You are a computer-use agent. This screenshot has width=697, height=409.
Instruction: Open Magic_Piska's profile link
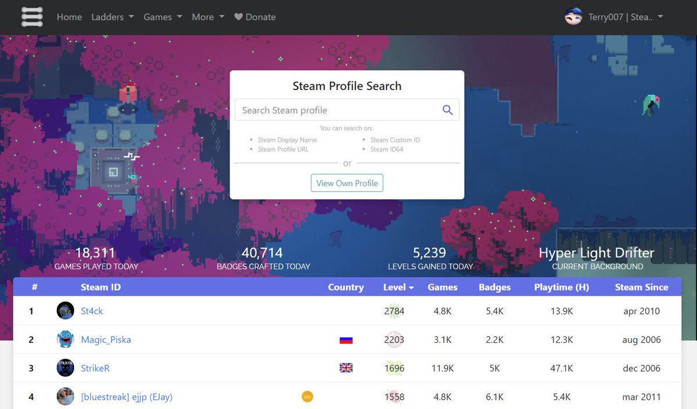click(x=106, y=339)
